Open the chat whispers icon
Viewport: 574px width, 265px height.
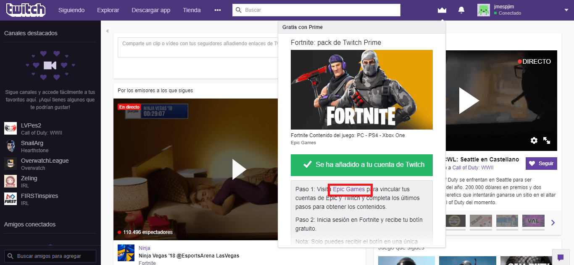(560, 257)
